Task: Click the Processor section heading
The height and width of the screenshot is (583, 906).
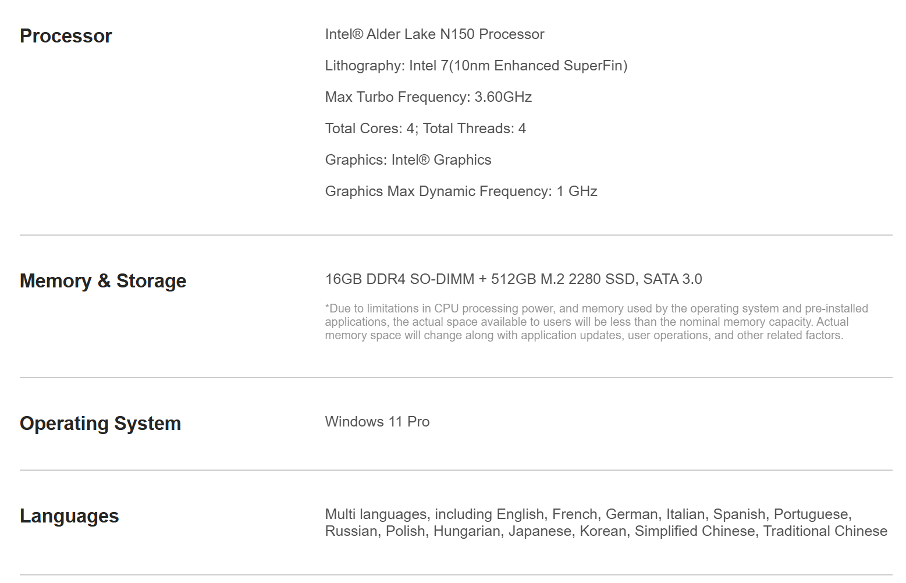Action: (x=66, y=36)
